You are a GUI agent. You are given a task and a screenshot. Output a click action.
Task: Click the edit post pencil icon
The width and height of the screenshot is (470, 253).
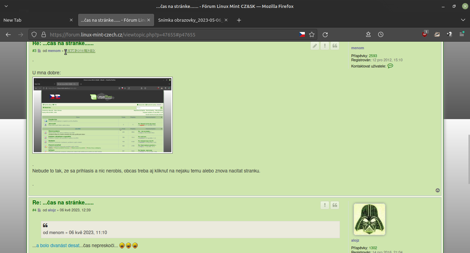314,46
